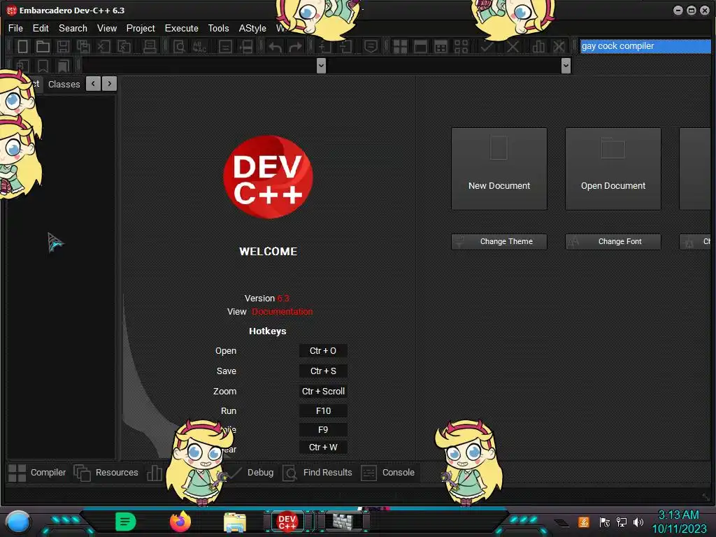Click the Compile and Run toolbar icon
Screen dimensions: 716x537
[441, 47]
